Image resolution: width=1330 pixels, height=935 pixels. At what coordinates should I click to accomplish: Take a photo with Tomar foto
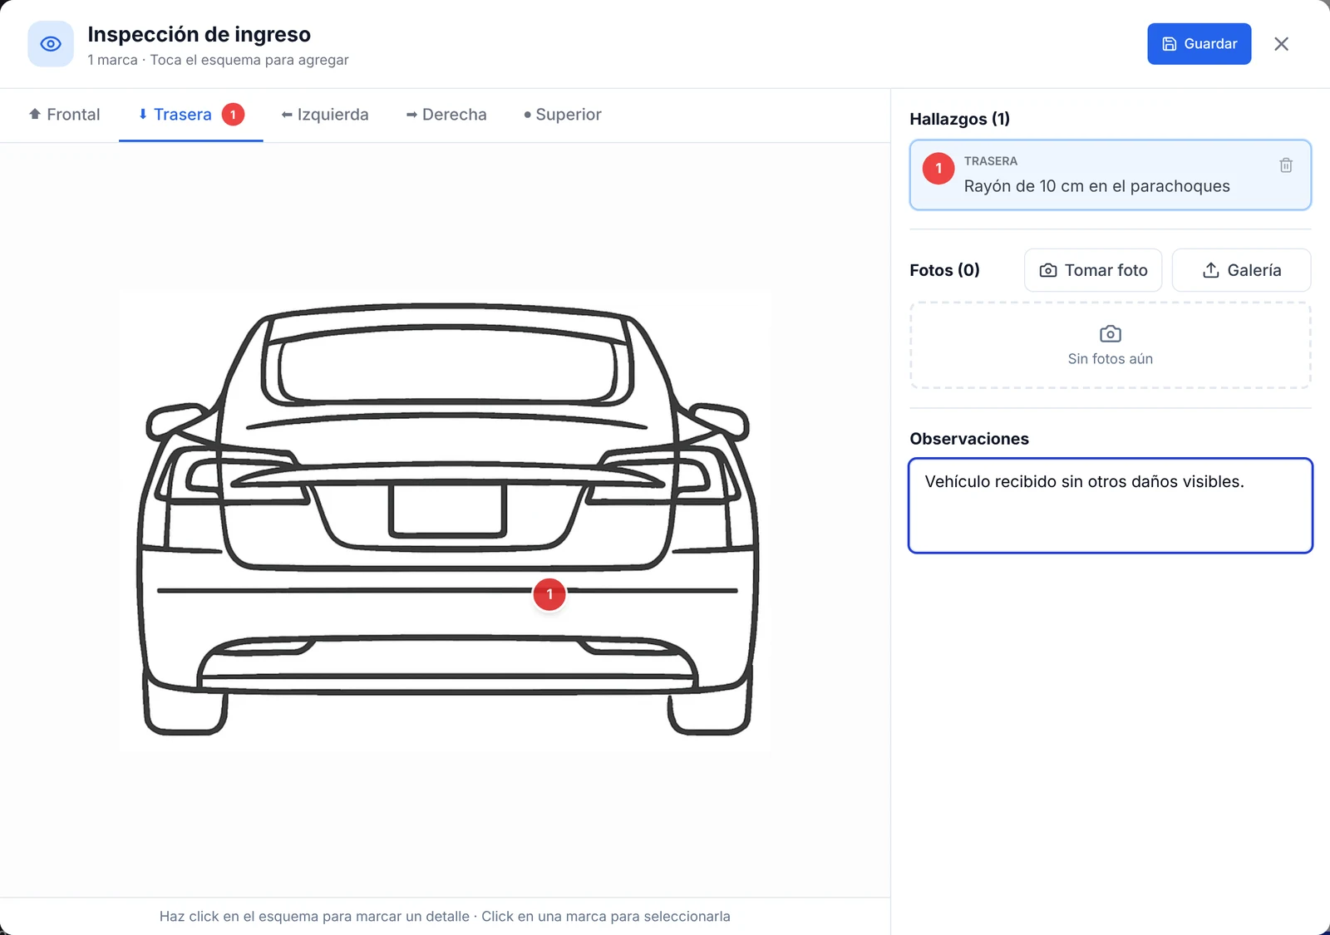coord(1093,270)
